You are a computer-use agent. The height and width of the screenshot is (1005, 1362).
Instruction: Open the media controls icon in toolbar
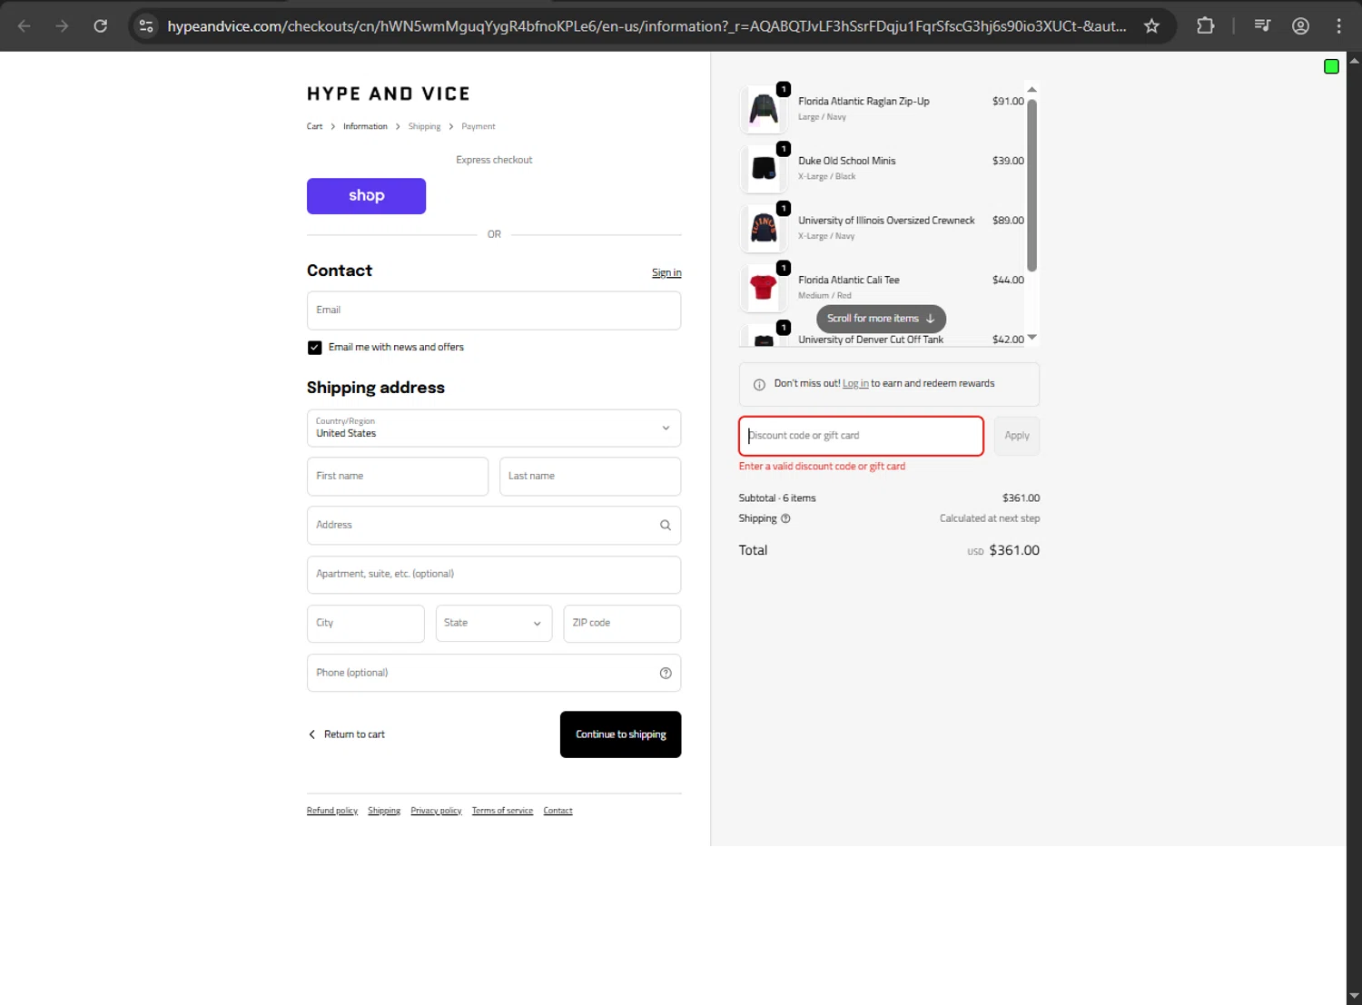1262,25
